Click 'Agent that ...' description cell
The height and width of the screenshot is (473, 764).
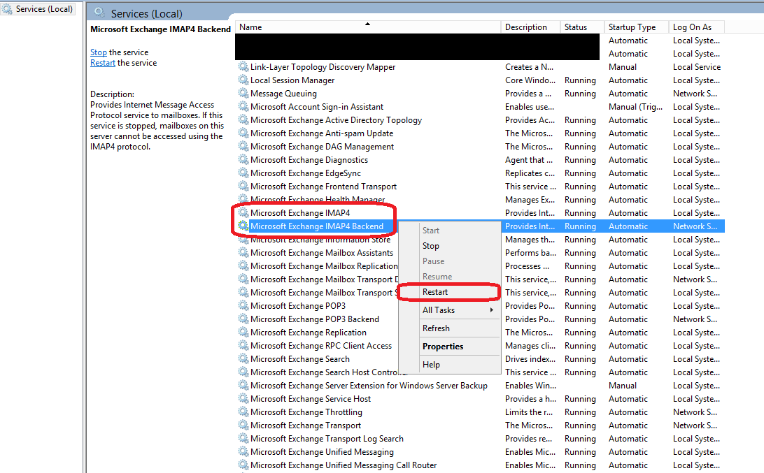pos(529,159)
